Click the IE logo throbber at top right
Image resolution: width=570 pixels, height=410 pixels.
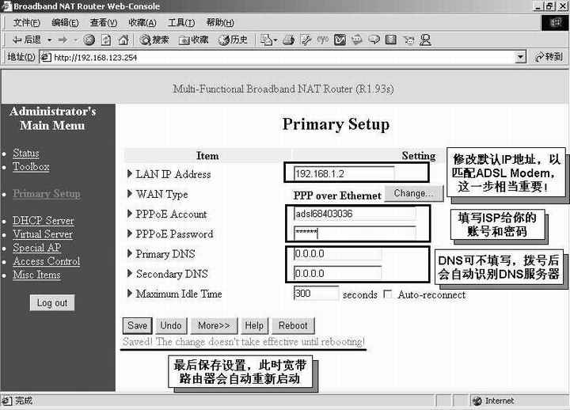[x=555, y=23]
